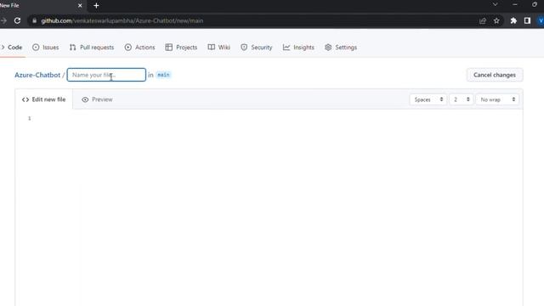Open a new browser tab with plus

(x=96, y=6)
